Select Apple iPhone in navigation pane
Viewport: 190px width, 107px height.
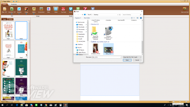pos(82,52)
